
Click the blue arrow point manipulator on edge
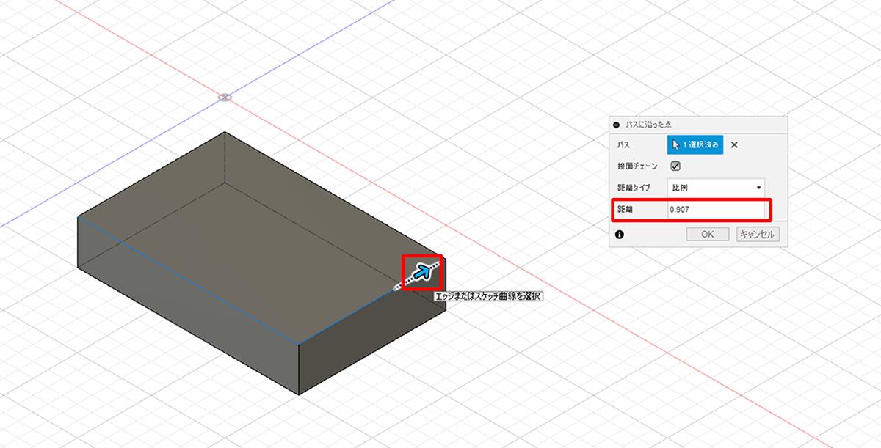[421, 273]
